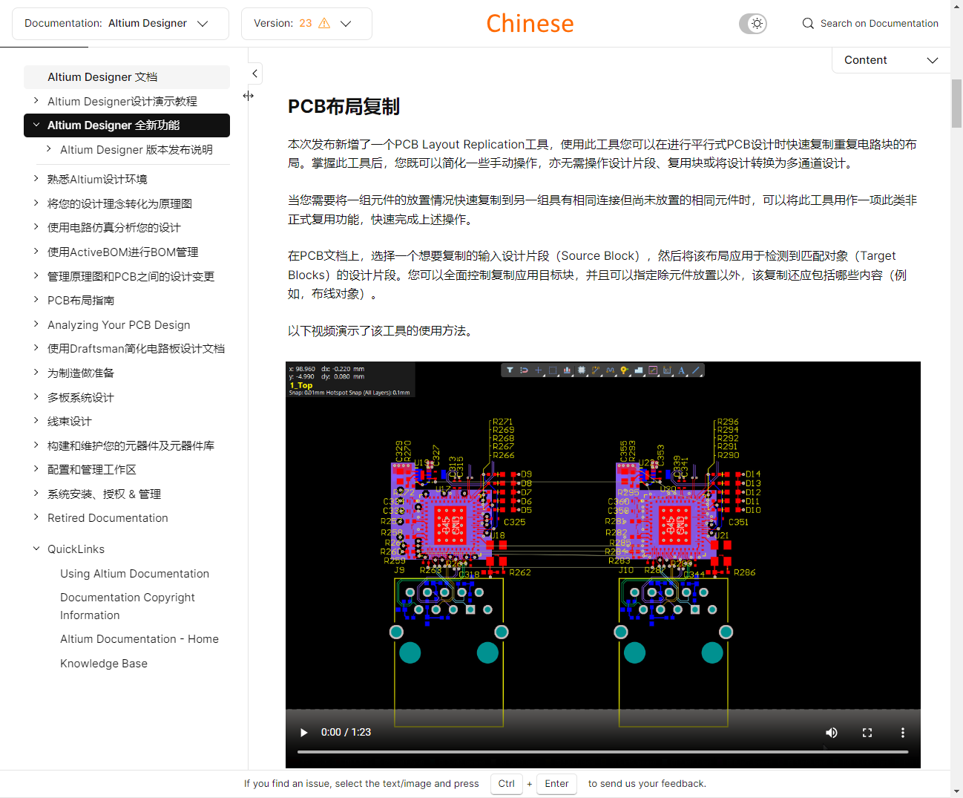Click the align objects icon in video toolbar
This screenshot has width=963, height=798.
click(x=567, y=370)
